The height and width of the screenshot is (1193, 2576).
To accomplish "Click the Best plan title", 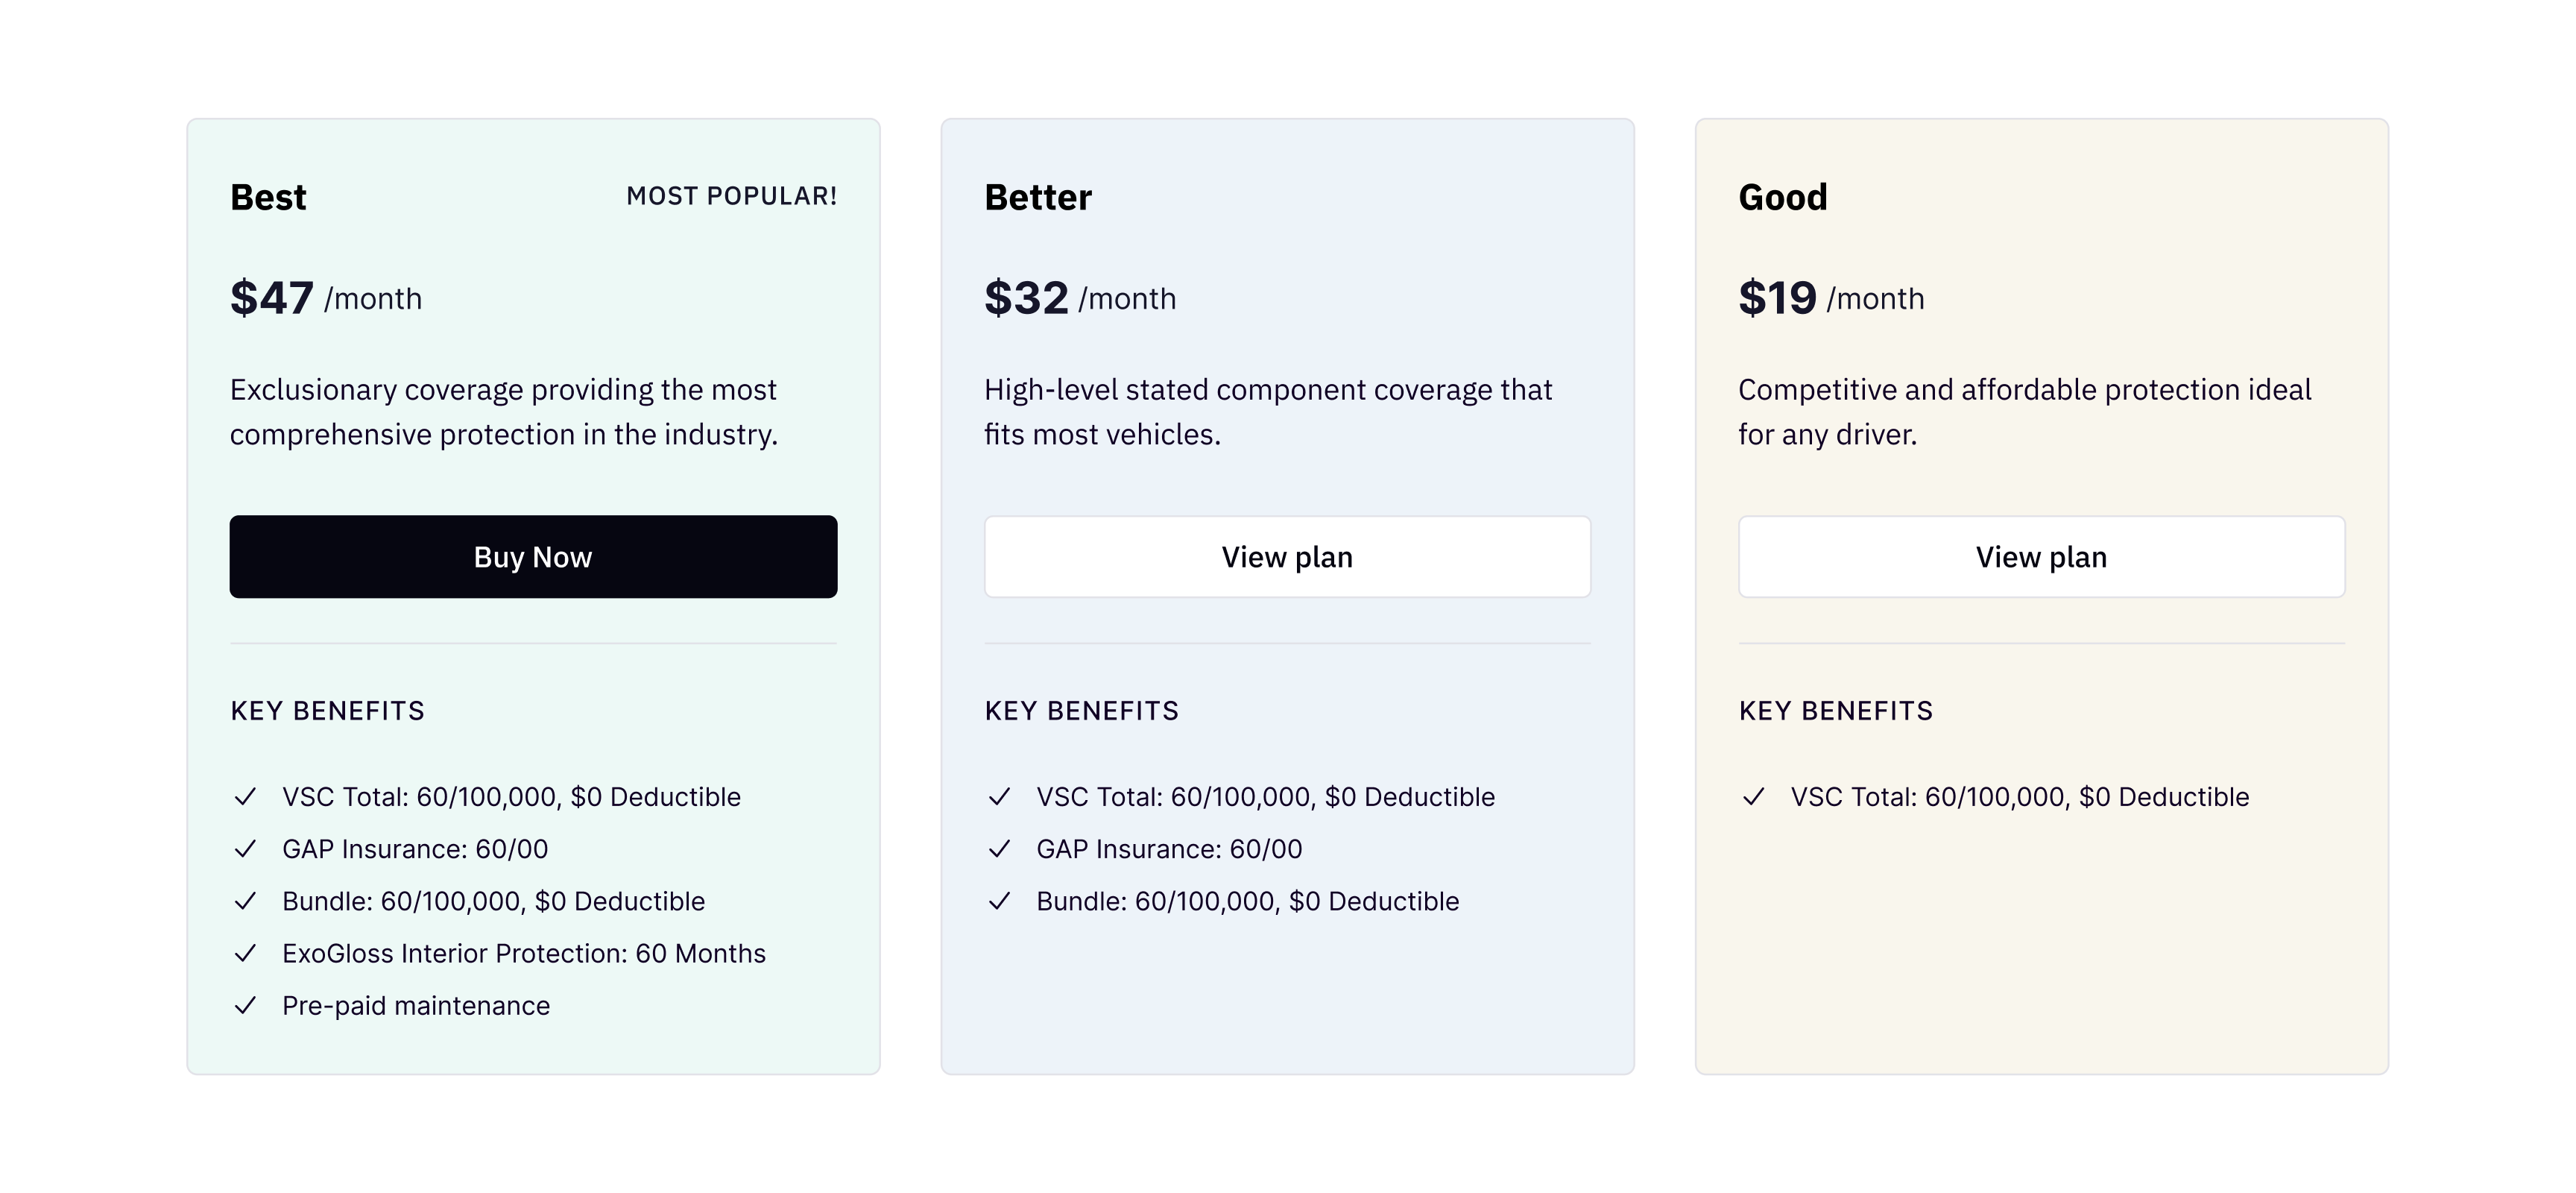I will [268, 197].
